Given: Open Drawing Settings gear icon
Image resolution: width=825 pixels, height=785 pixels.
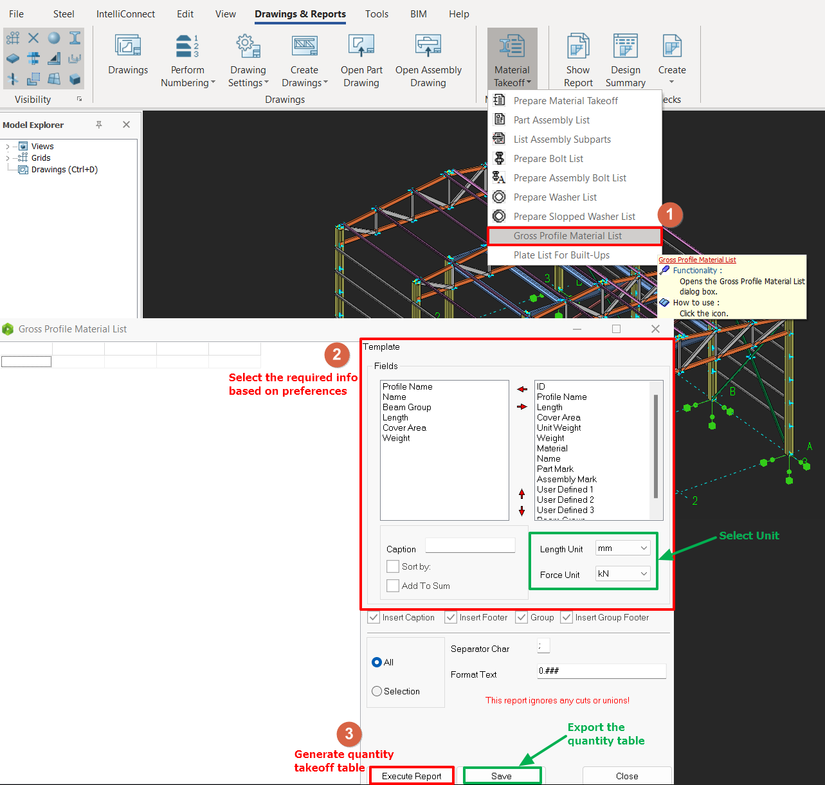Looking at the screenshot, I should pyautogui.click(x=248, y=46).
